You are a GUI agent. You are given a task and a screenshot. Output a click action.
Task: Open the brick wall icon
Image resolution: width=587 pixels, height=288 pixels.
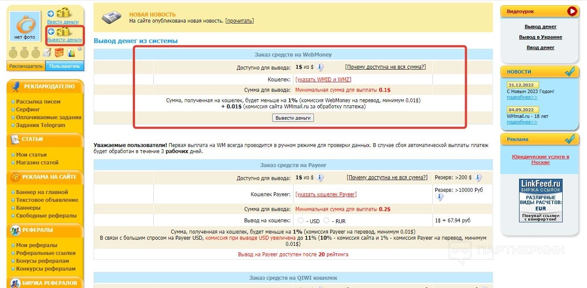coord(59,53)
